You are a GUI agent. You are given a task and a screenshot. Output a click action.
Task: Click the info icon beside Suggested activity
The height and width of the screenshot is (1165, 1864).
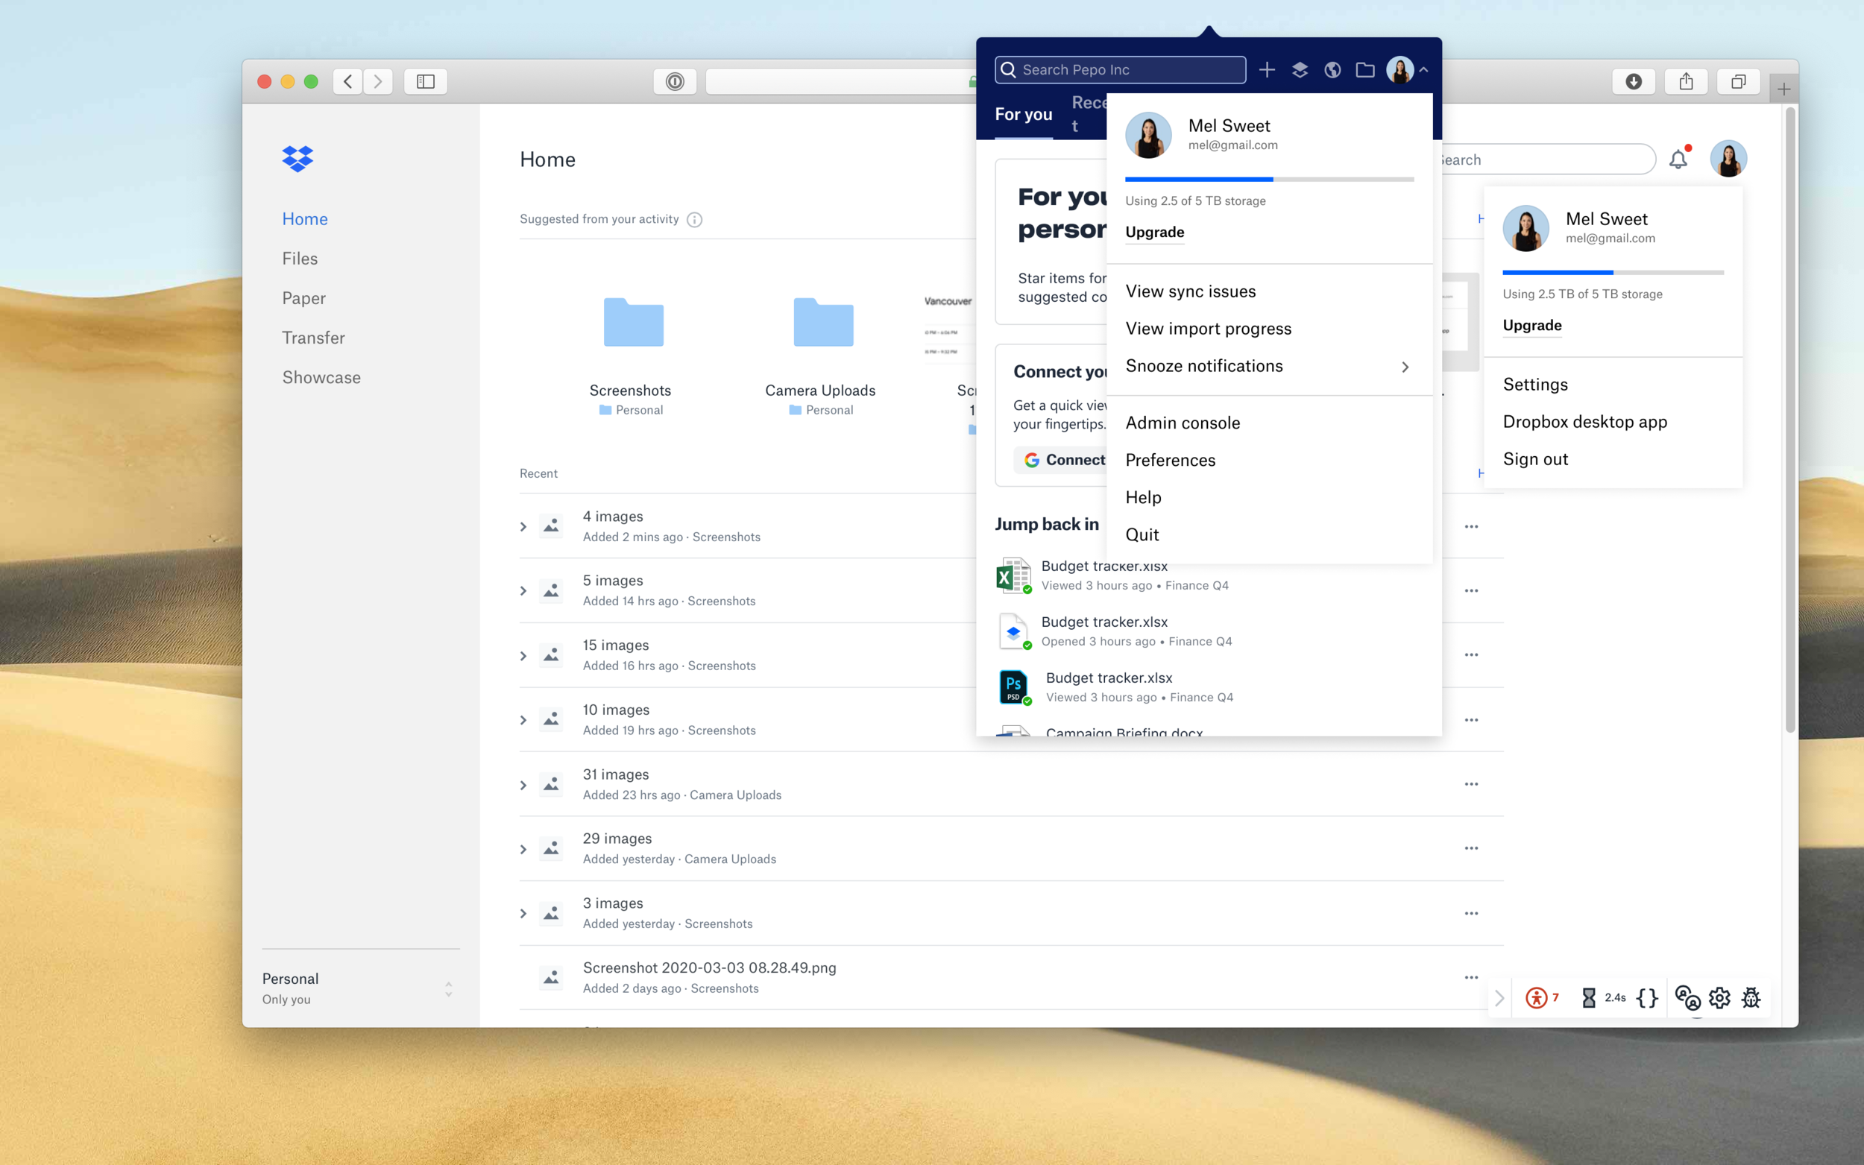[x=694, y=220]
